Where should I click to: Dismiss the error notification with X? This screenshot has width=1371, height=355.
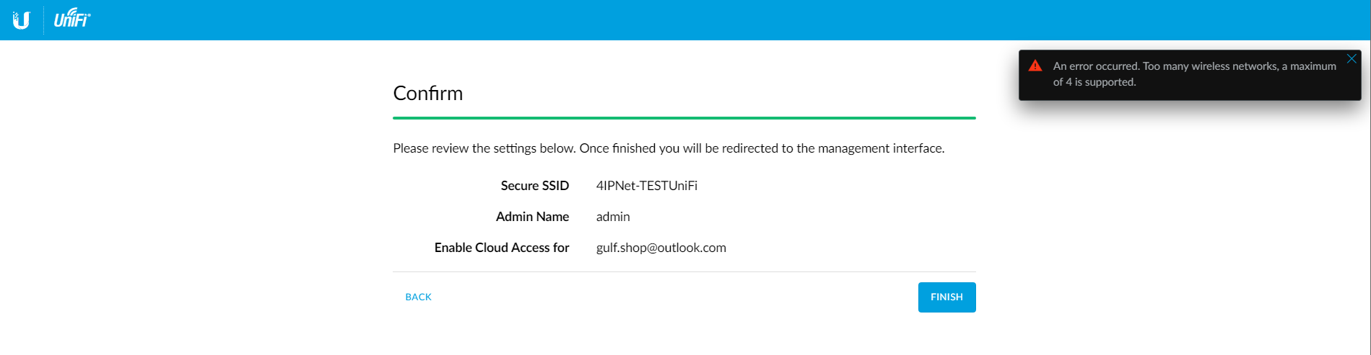pyautogui.click(x=1352, y=59)
